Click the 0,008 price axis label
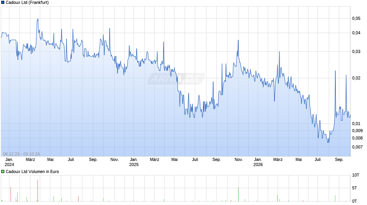This screenshot has width=367, height=205. tap(357, 138)
